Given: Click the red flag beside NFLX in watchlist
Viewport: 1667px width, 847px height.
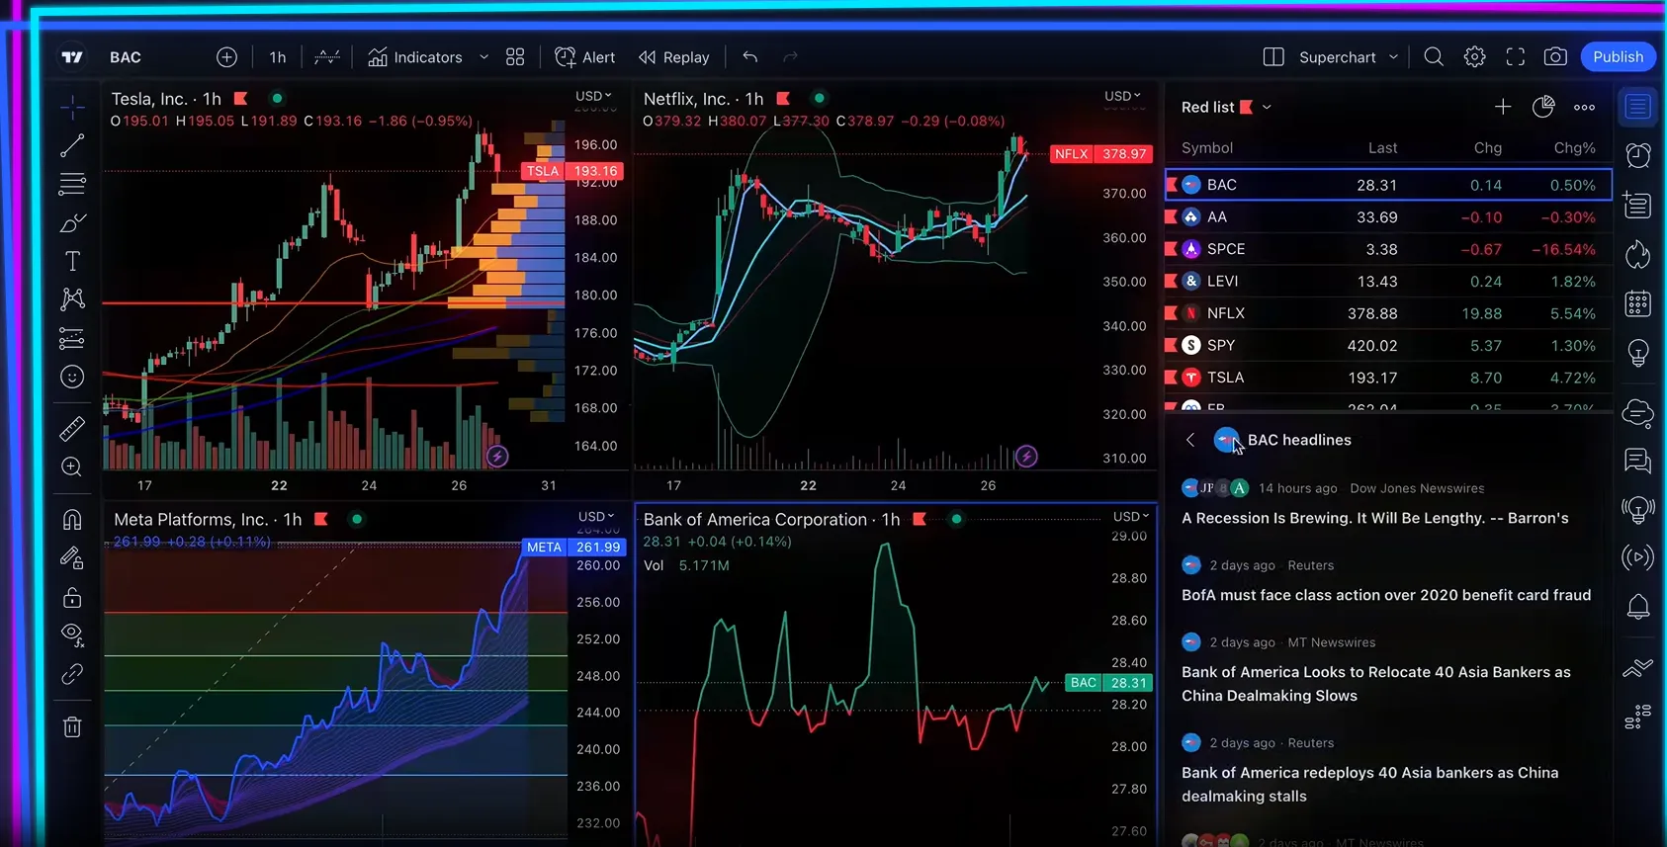Looking at the screenshot, I should pyautogui.click(x=1172, y=313).
